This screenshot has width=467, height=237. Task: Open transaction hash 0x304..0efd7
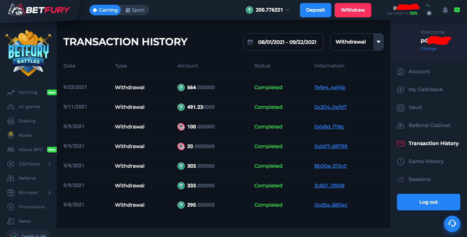(331, 107)
